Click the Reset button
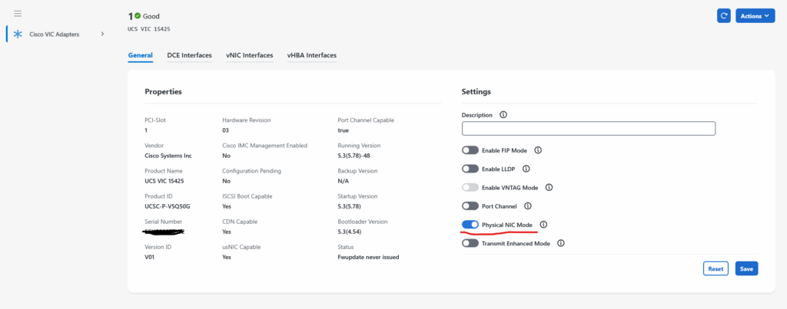 click(716, 268)
